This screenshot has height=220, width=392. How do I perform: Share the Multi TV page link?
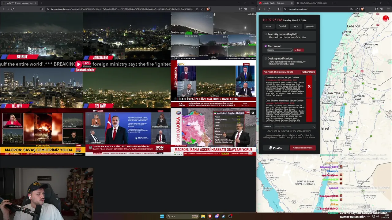[x=202, y=9]
